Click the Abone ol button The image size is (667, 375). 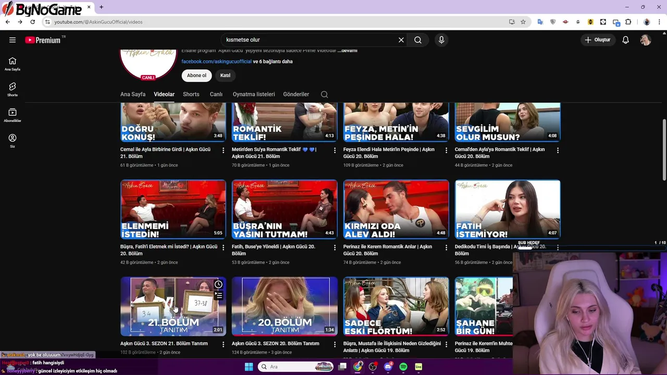(196, 76)
